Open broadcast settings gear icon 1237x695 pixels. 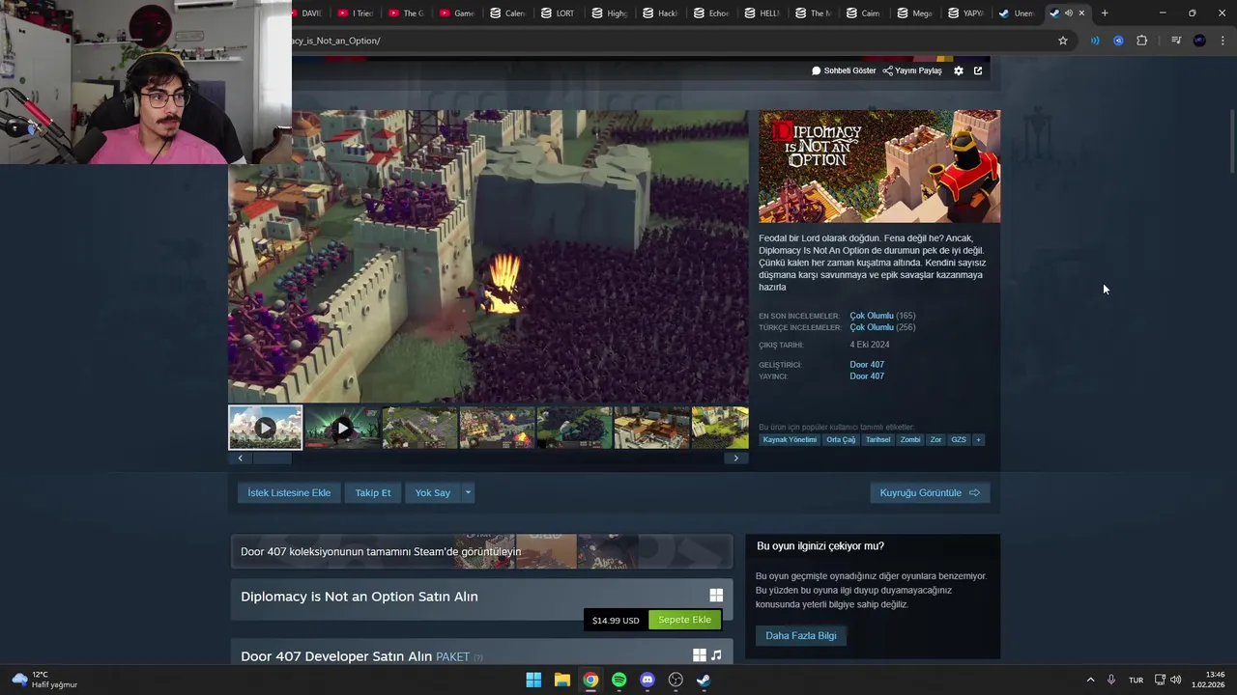point(959,70)
